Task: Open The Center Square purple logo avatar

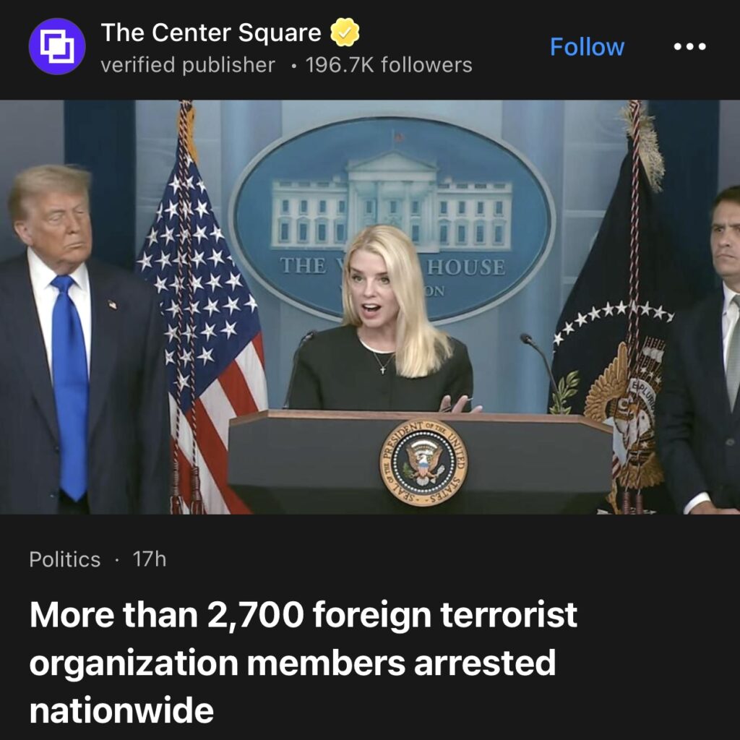Action: (x=57, y=46)
